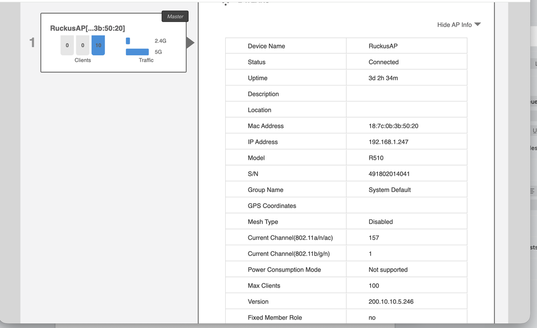
Task: Select Group Name value System Default
Action: 390,190
